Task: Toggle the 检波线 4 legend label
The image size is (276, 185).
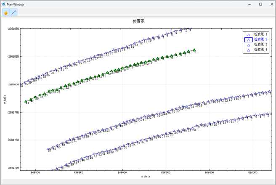Action: [x=260, y=50]
